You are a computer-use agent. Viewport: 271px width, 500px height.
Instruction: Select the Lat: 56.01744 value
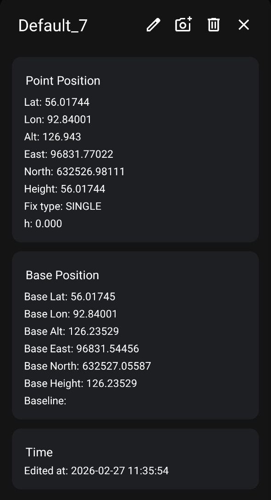(57, 102)
